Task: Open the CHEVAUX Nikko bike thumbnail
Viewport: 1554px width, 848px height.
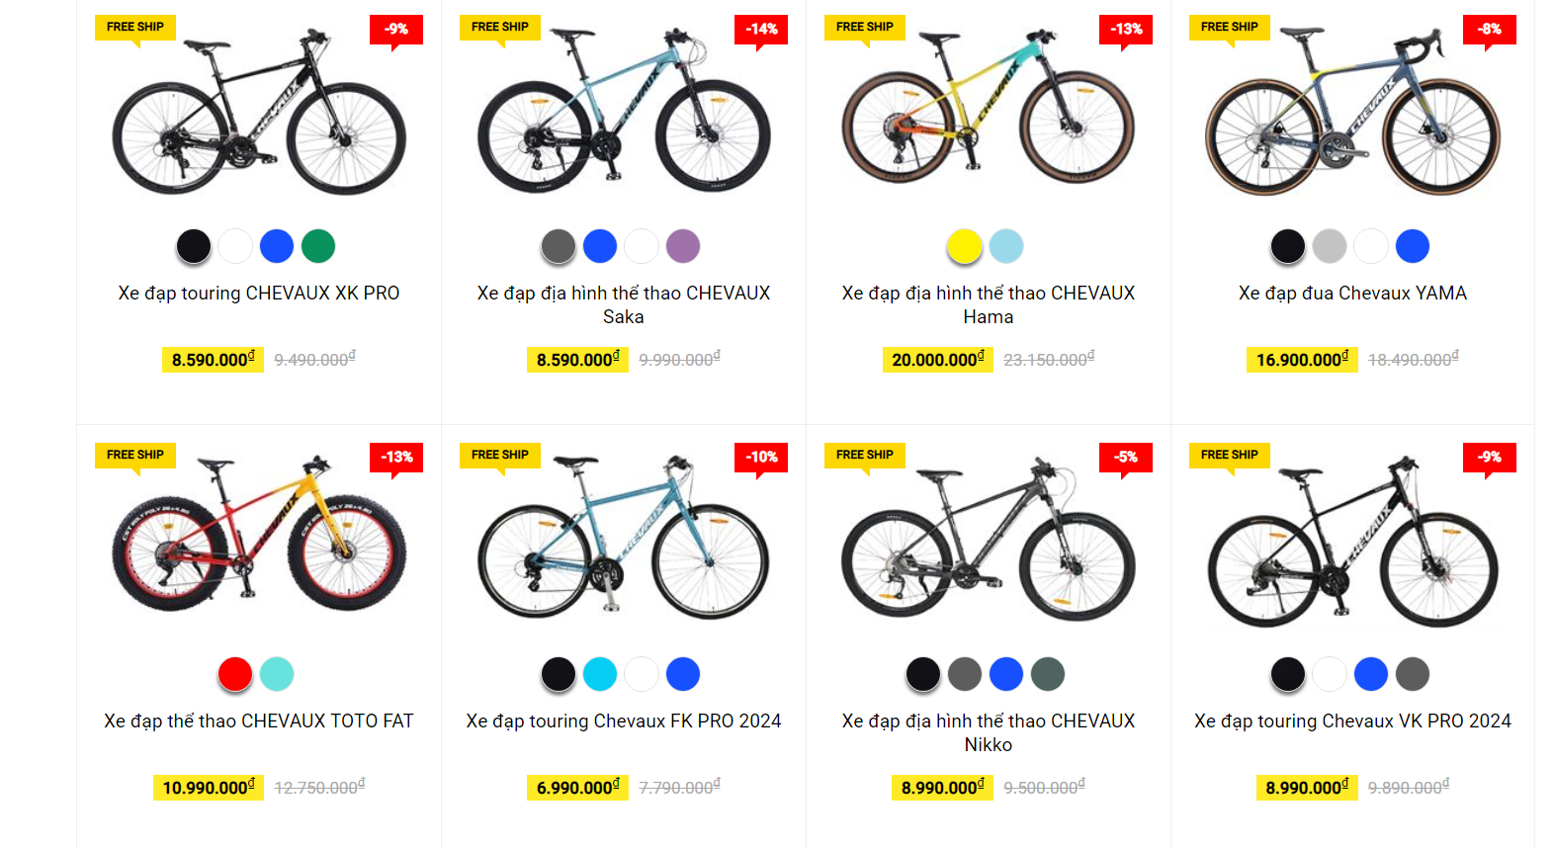Action: click(989, 542)
